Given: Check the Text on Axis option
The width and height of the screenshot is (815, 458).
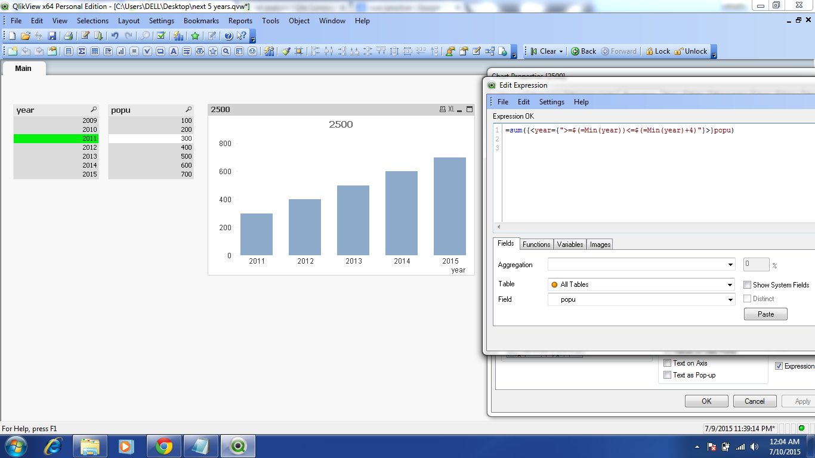Looking at the screenshot, I should [668, 363].
